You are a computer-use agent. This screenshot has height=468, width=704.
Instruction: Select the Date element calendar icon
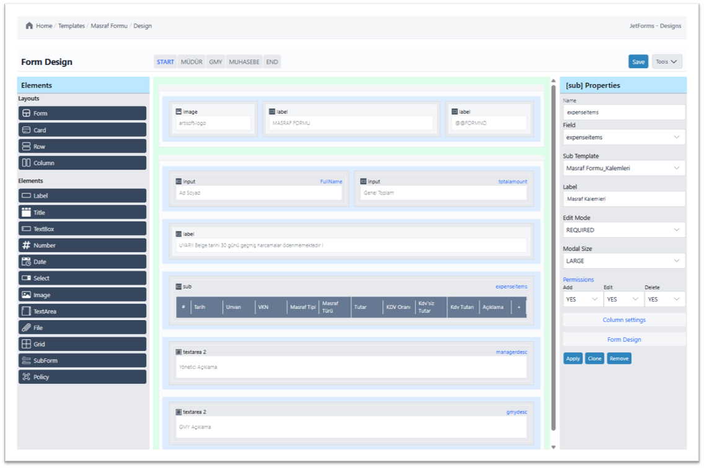26,262
